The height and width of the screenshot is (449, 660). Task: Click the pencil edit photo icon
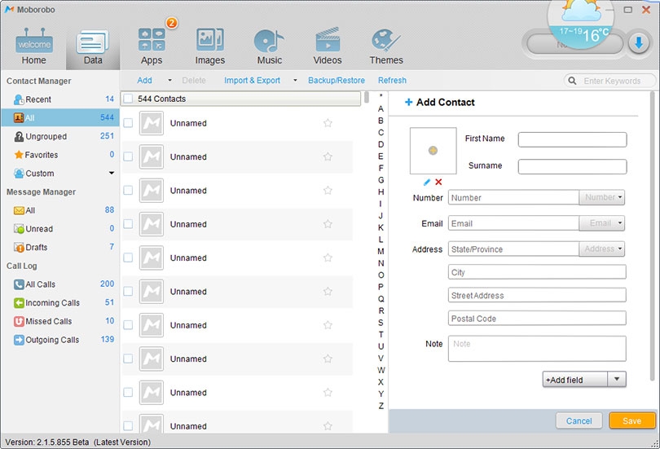[427, 183]
